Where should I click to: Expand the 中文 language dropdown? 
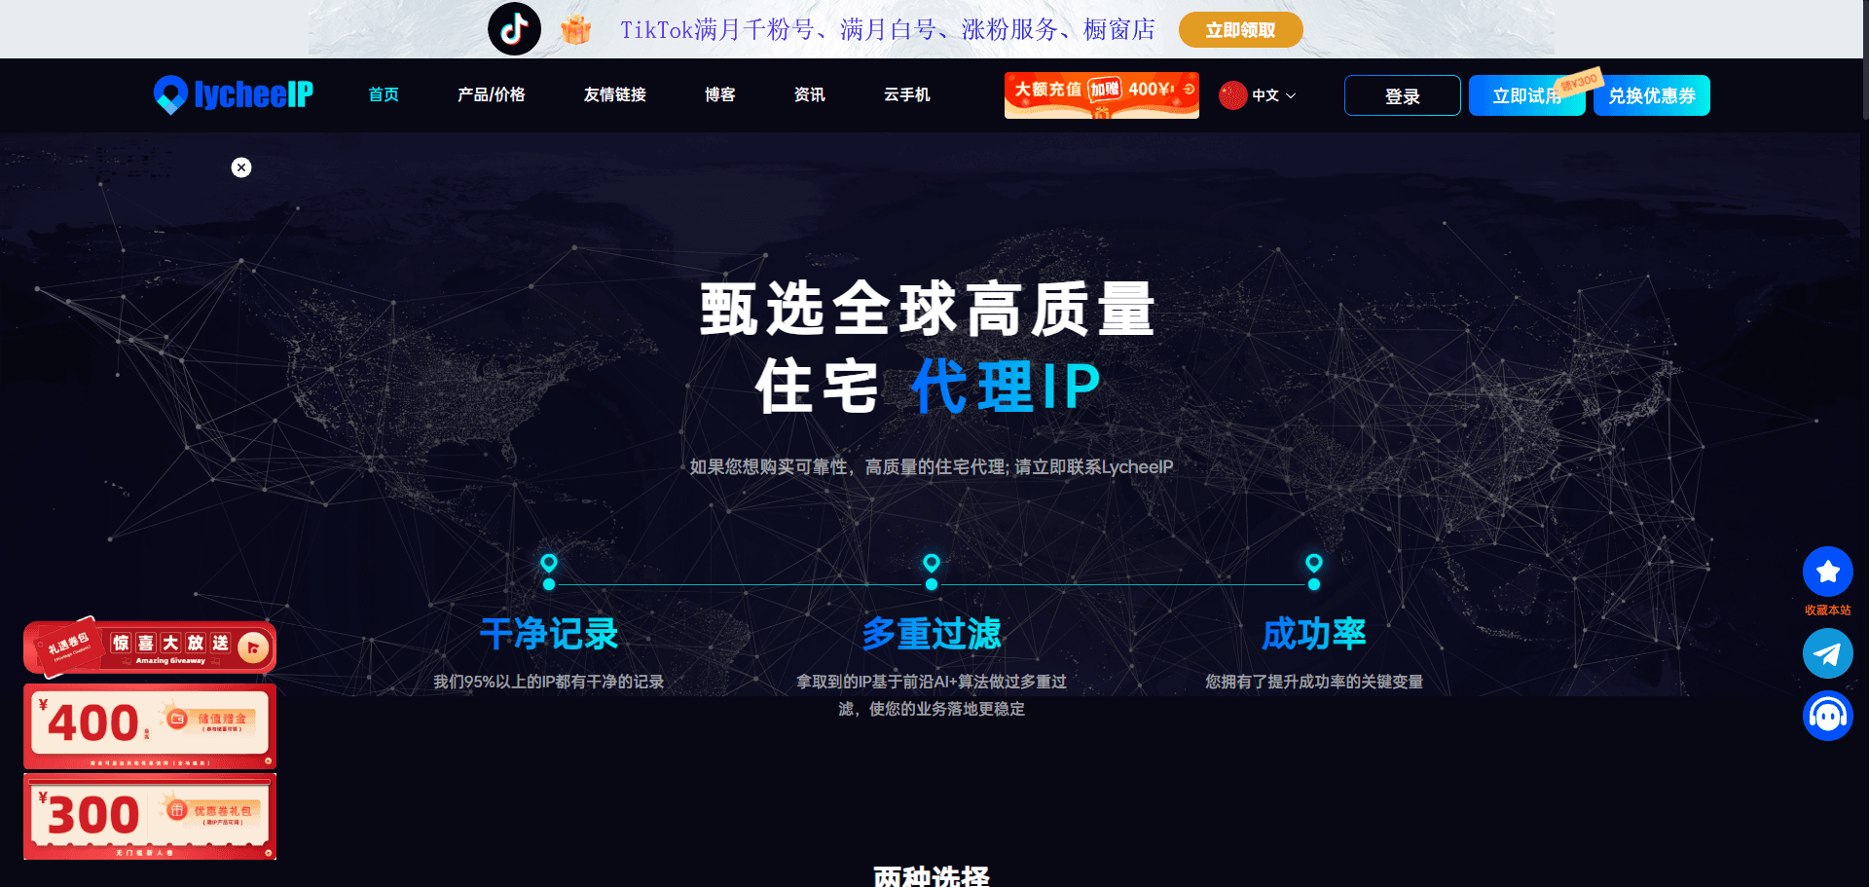click(x=1273, y=95)
